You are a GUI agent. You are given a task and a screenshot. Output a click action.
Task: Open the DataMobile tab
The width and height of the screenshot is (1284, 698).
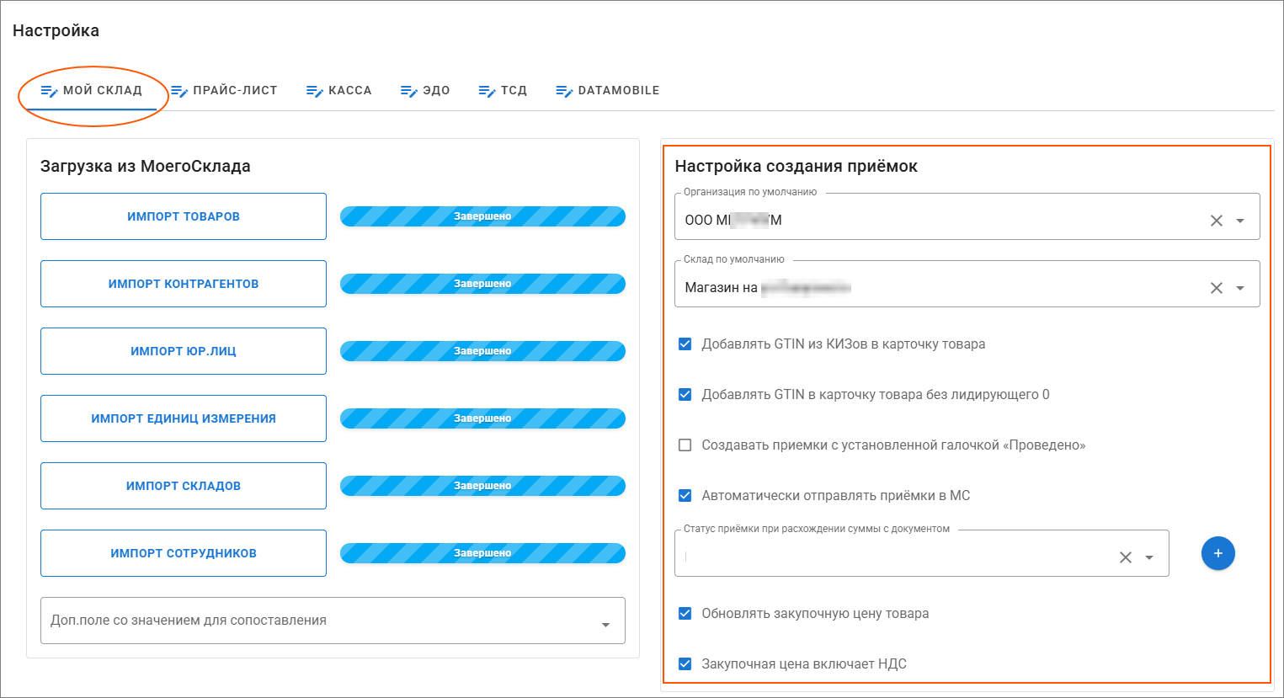[x=608, y=91]
